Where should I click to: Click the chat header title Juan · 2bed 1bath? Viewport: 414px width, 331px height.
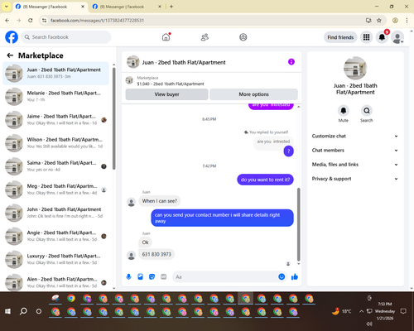(184, 62)
